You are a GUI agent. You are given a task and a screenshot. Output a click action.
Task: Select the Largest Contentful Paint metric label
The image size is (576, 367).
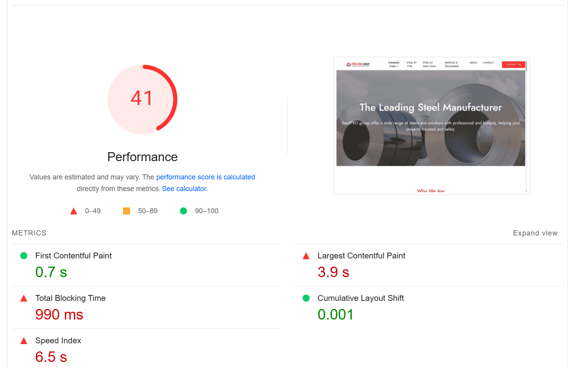coord(361,256)
